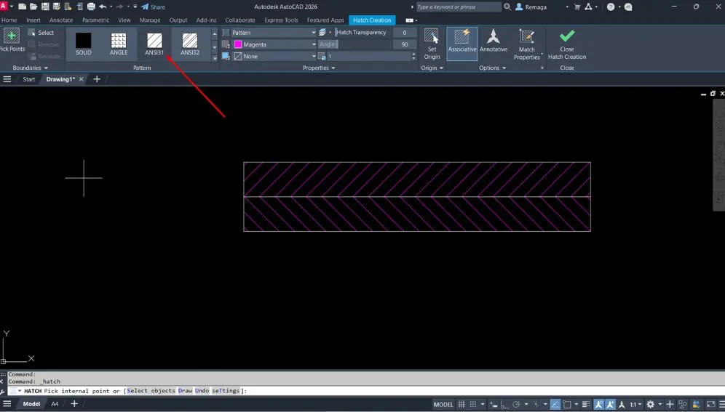This screenshot has height=412, width=725.
Task: Click the Hatch Transparency slider
Action: (362, 32)
